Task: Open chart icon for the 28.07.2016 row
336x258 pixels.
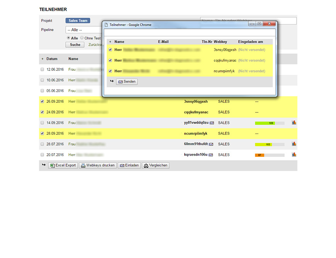Action: click(x=294, y=144)
